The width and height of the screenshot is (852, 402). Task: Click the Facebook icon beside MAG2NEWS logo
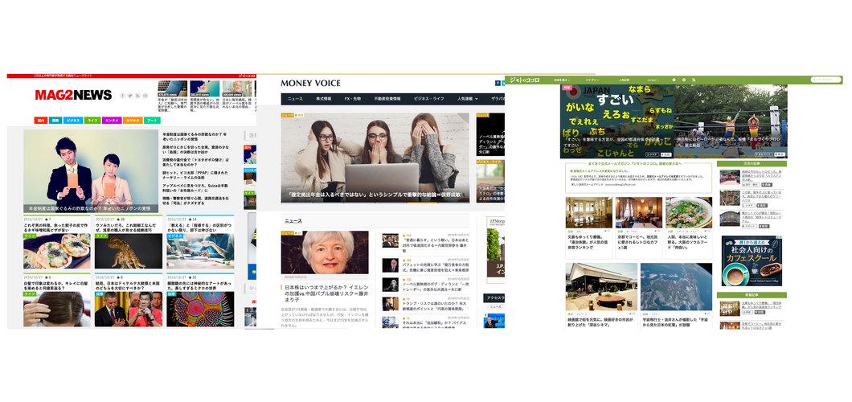pyautogui.click(x=124, y=95)
